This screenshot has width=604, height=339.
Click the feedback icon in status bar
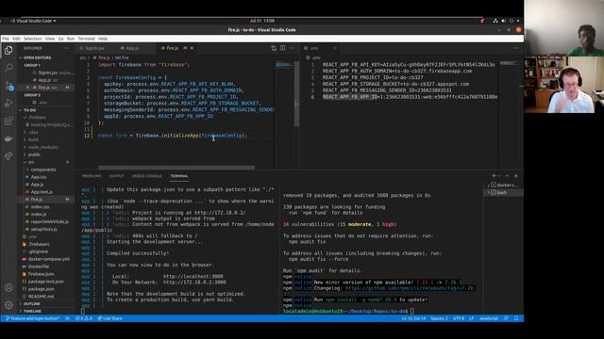tap(506, 318)
